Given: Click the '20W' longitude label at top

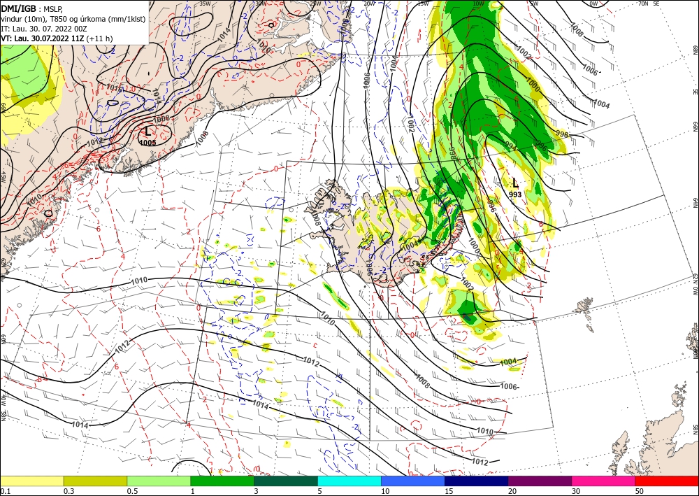Looking at the screenshot, I should pyautogui.click(x=368, y=3).
